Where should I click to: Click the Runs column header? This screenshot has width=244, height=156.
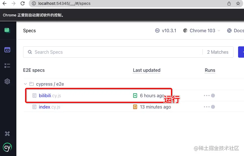(210, 70)
